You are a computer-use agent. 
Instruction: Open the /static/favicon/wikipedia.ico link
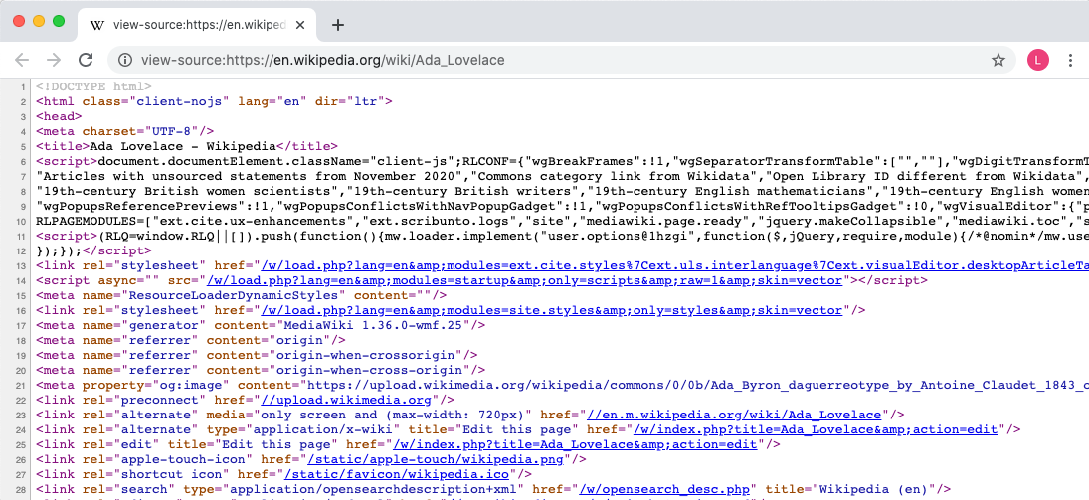pyautogui.click(x=397, y=474)
